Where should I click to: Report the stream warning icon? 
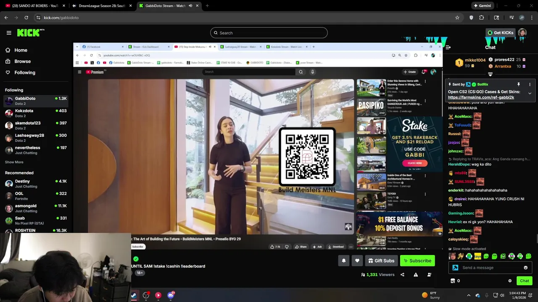pos(416,275)
